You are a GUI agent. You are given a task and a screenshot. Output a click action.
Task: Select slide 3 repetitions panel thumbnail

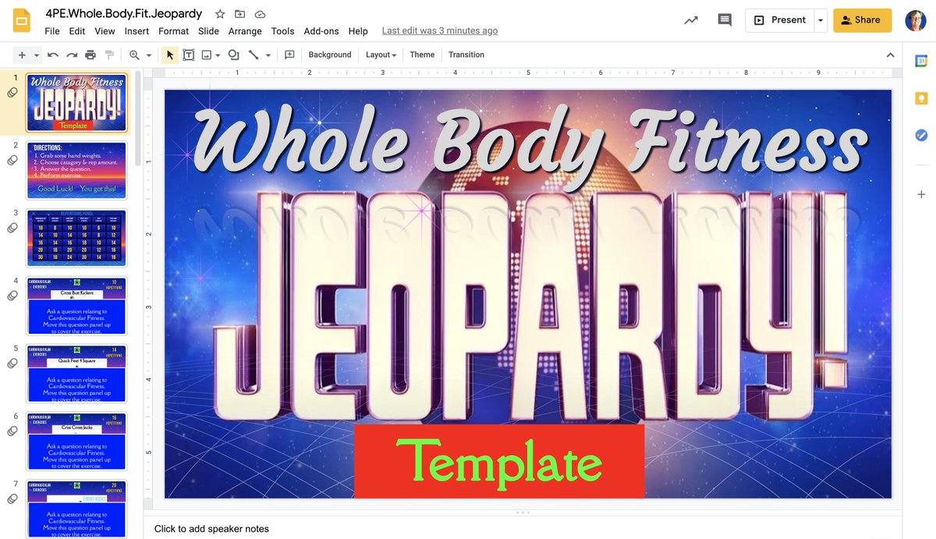pos(76,238)
